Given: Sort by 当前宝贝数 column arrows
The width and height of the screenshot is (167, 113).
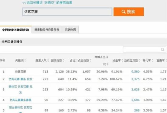Looking at the screenshot, I should (x=139, y=60).
